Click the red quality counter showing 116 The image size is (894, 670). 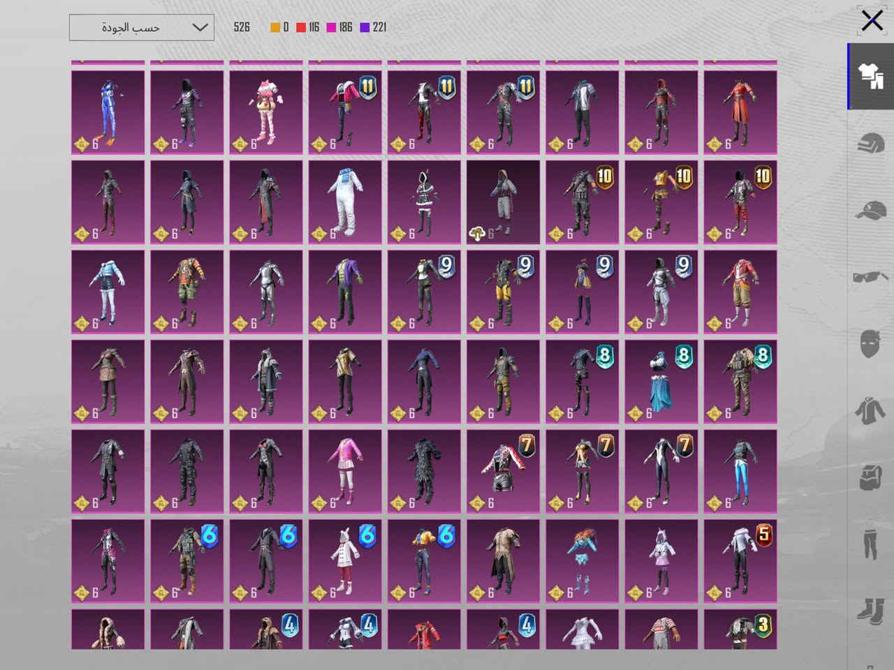pyautogui.click(x=308, y=27)
